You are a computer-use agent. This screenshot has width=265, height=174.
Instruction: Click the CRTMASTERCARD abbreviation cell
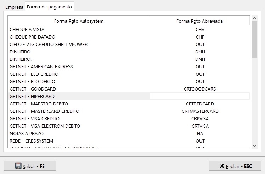point(200,111)
